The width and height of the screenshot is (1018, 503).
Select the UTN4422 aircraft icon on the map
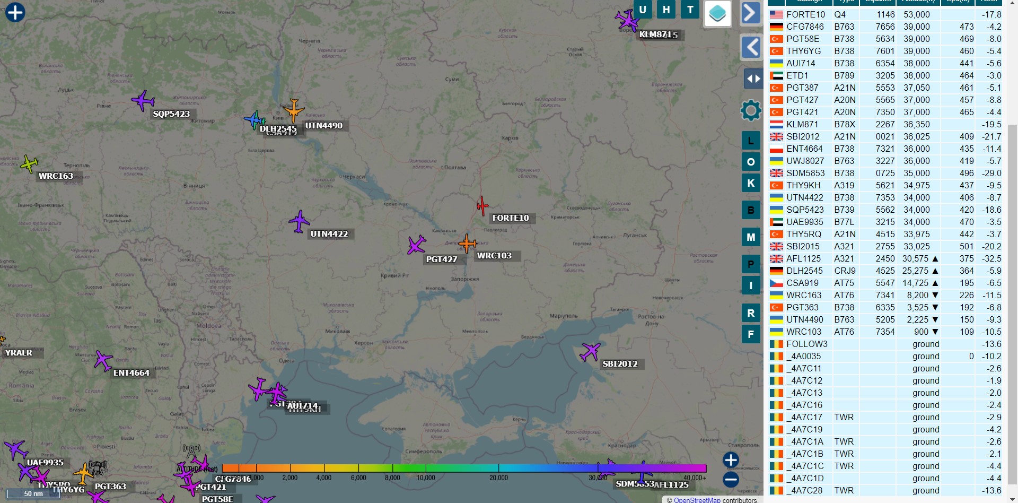point(300,221)
